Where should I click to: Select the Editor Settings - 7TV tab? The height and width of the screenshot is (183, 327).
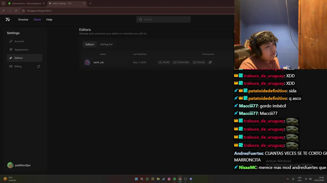(x=67, y=4)
